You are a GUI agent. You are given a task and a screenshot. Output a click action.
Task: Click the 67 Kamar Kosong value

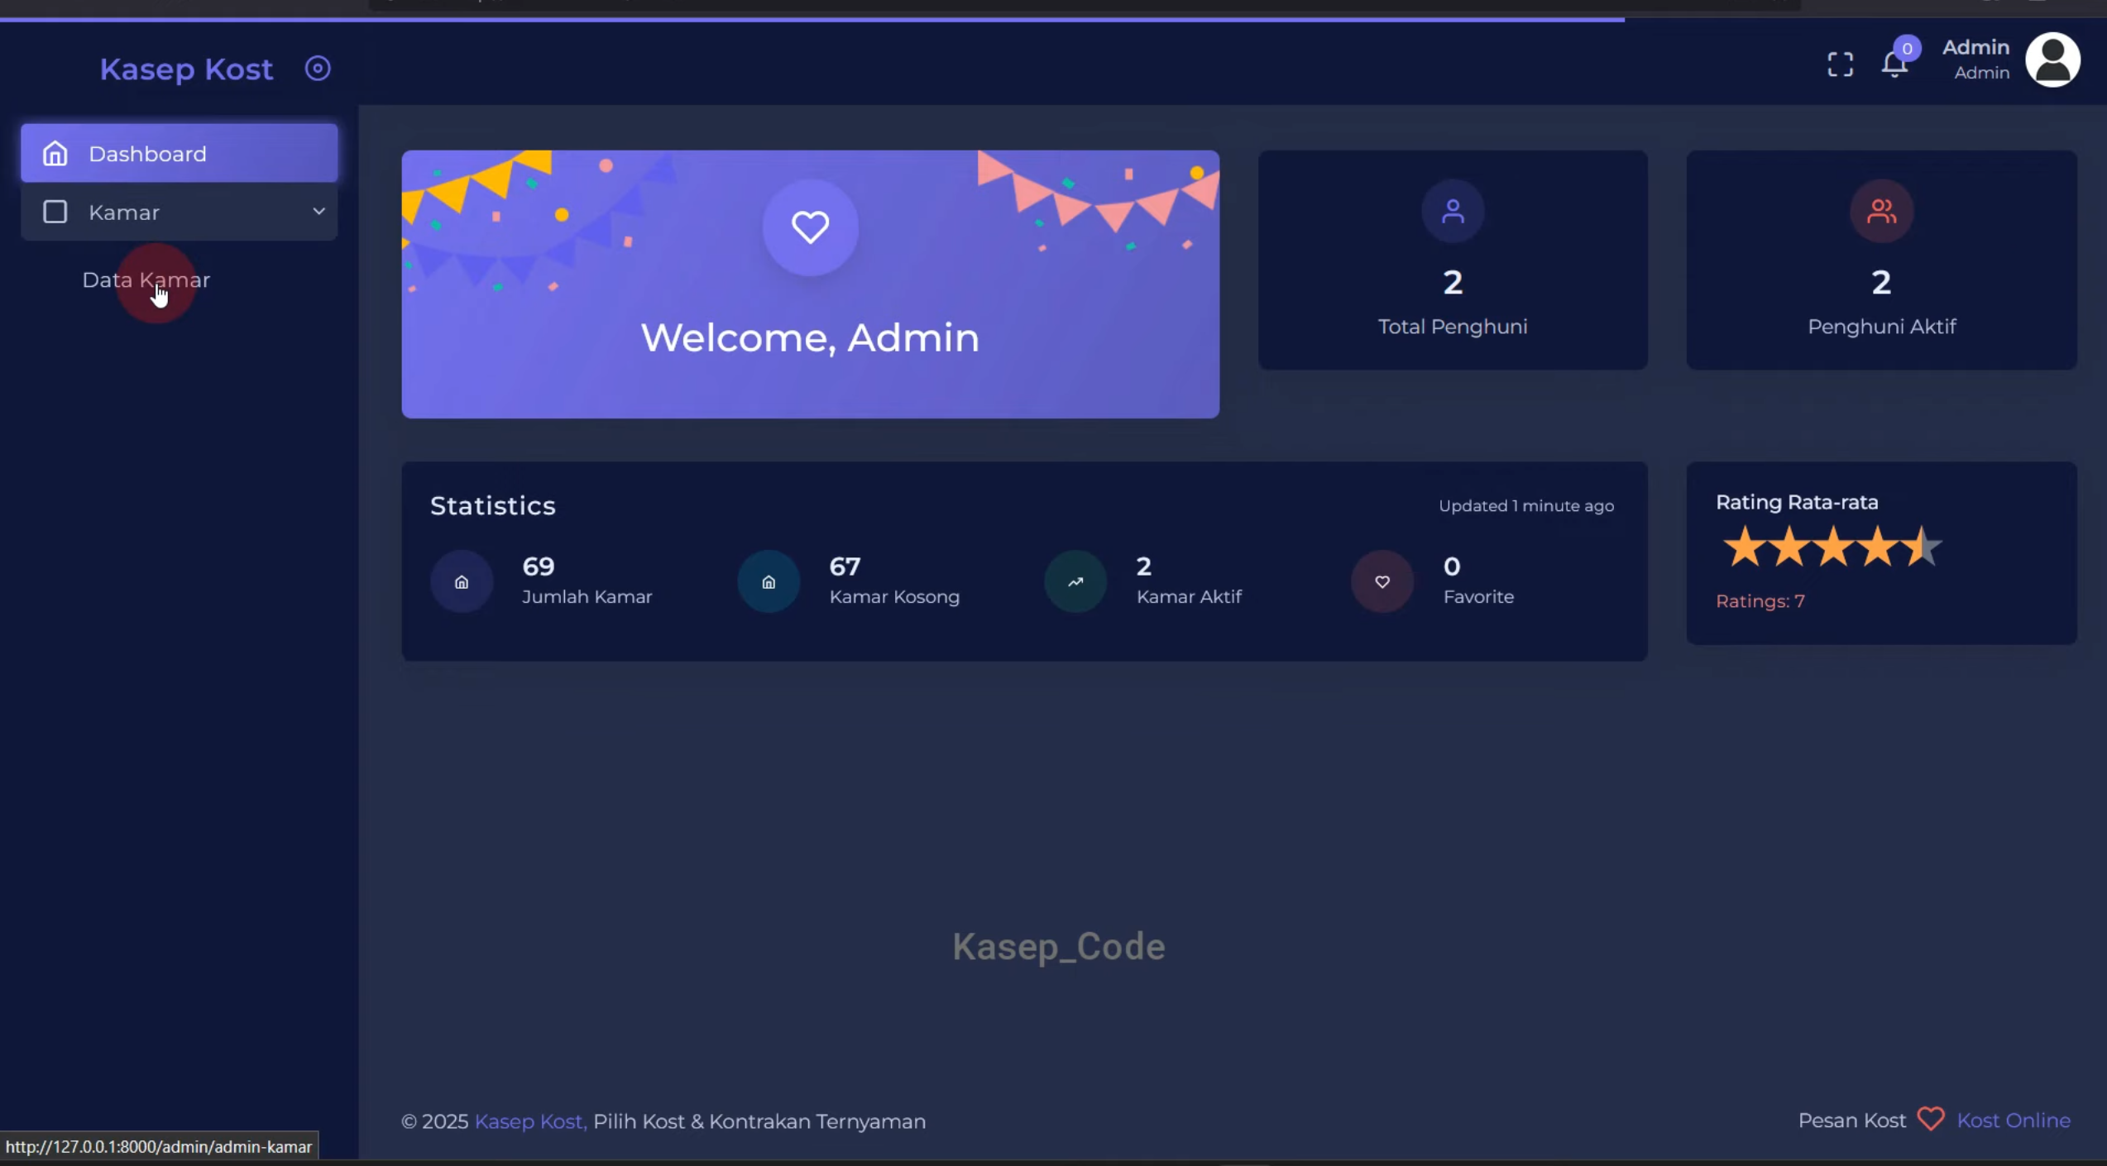[845, 566]
